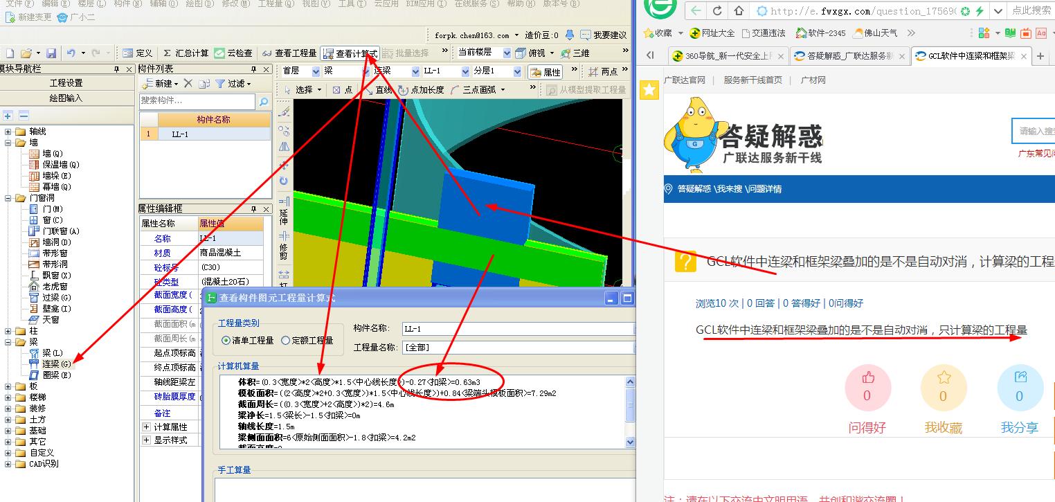Collapse the 门窗洞 tree node

tap(8, 198)
